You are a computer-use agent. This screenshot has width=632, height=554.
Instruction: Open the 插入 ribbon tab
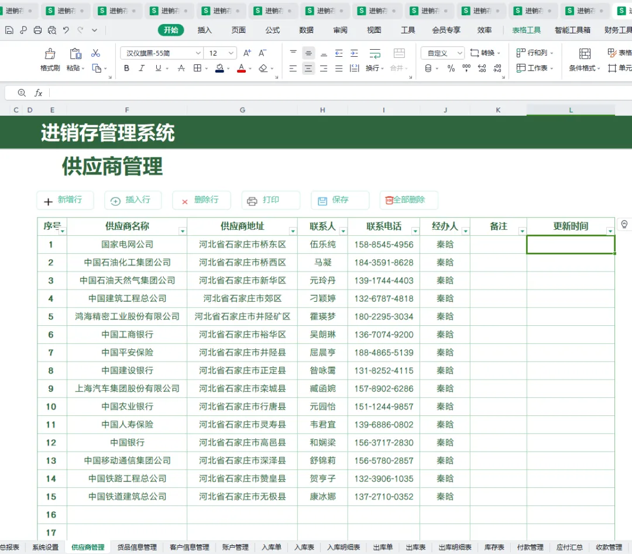pos(204,30)
